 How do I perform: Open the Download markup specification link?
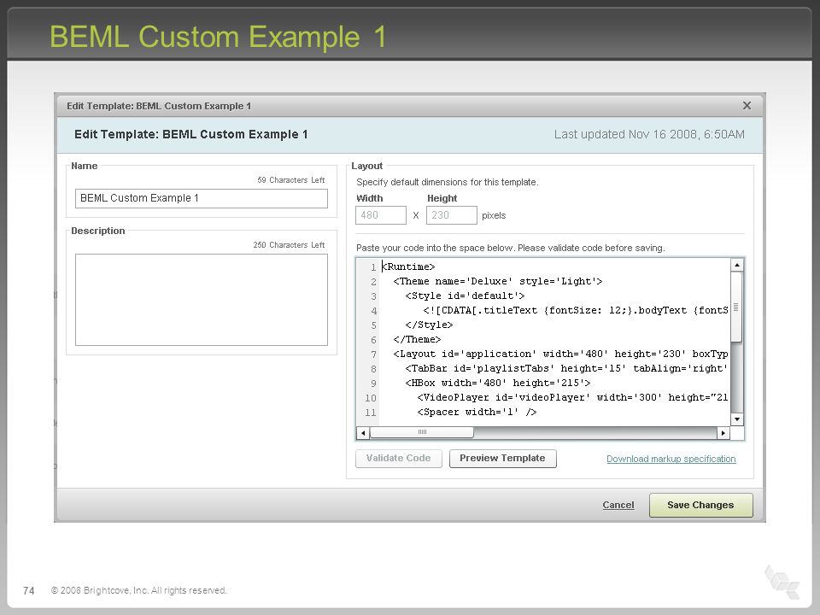click(671, 459)
